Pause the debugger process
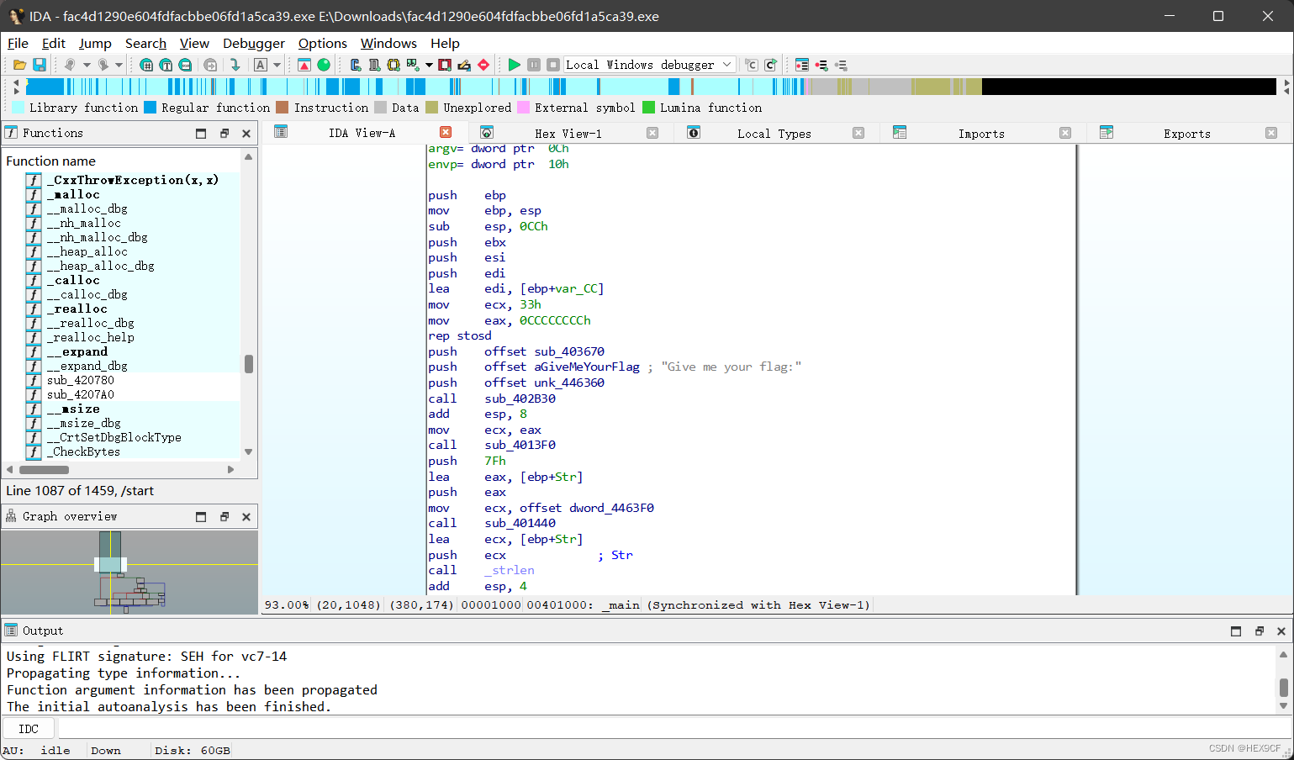The height and width of the screenshot is (760, 1294). 535,65
